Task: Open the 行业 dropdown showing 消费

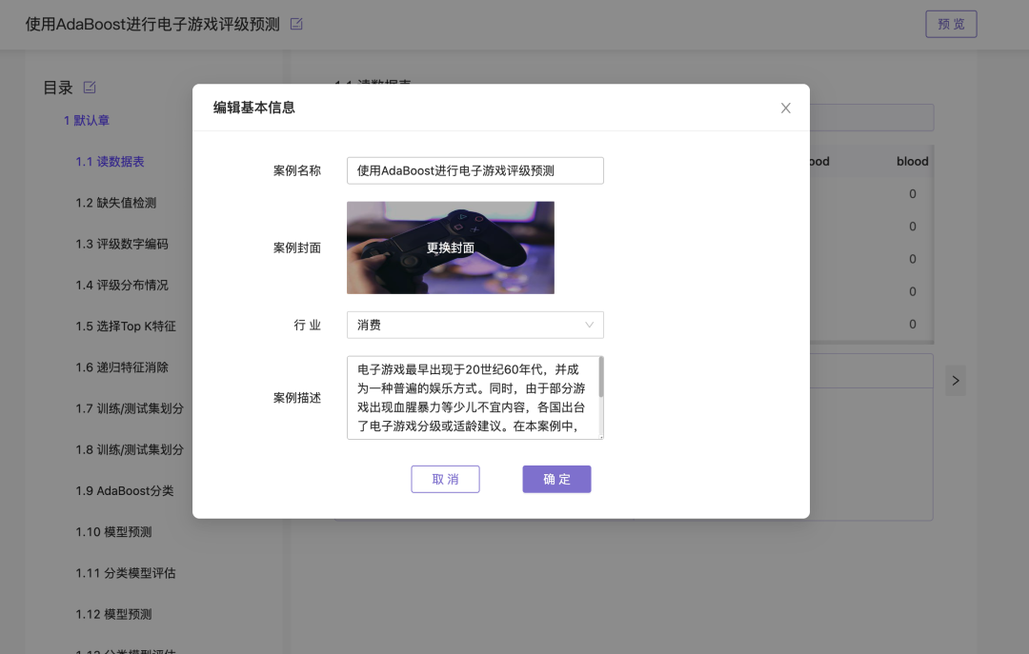Action: click(475, 325)
